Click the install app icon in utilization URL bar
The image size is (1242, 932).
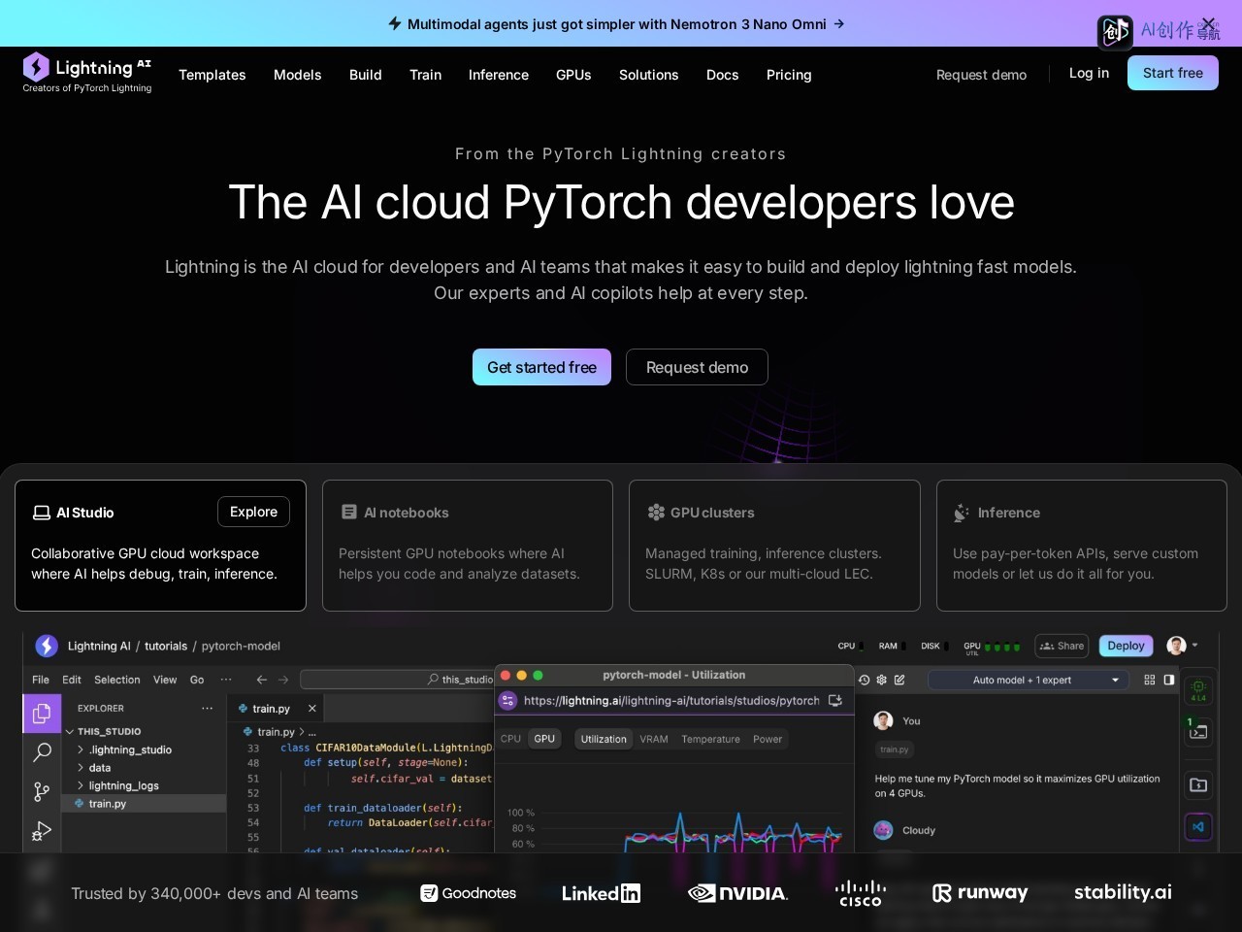tap(835, 700)
